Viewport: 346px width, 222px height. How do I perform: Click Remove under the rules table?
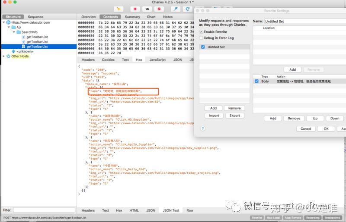coord(294,119)
